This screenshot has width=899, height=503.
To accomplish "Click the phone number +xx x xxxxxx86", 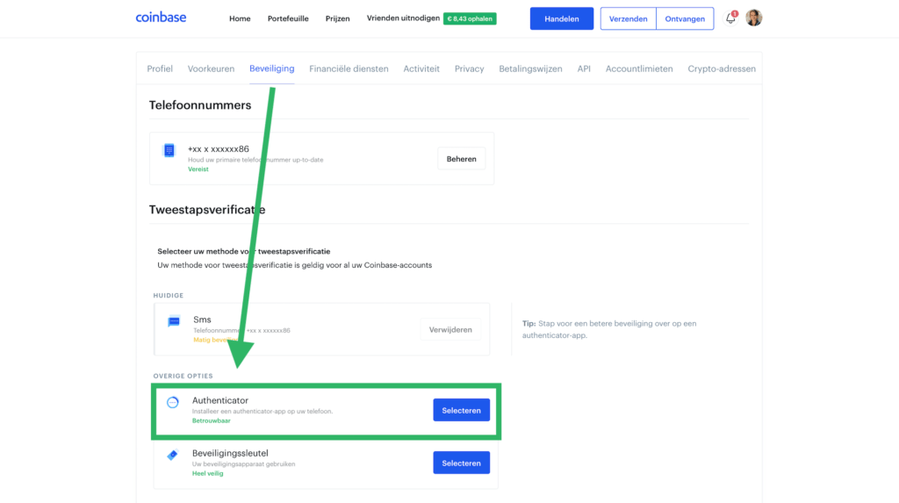I will [x=219, y=148].
